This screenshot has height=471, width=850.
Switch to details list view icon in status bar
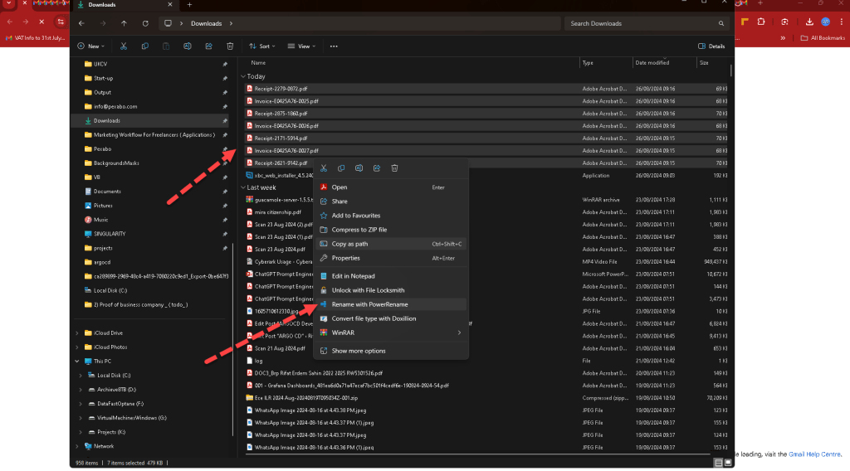718,463
